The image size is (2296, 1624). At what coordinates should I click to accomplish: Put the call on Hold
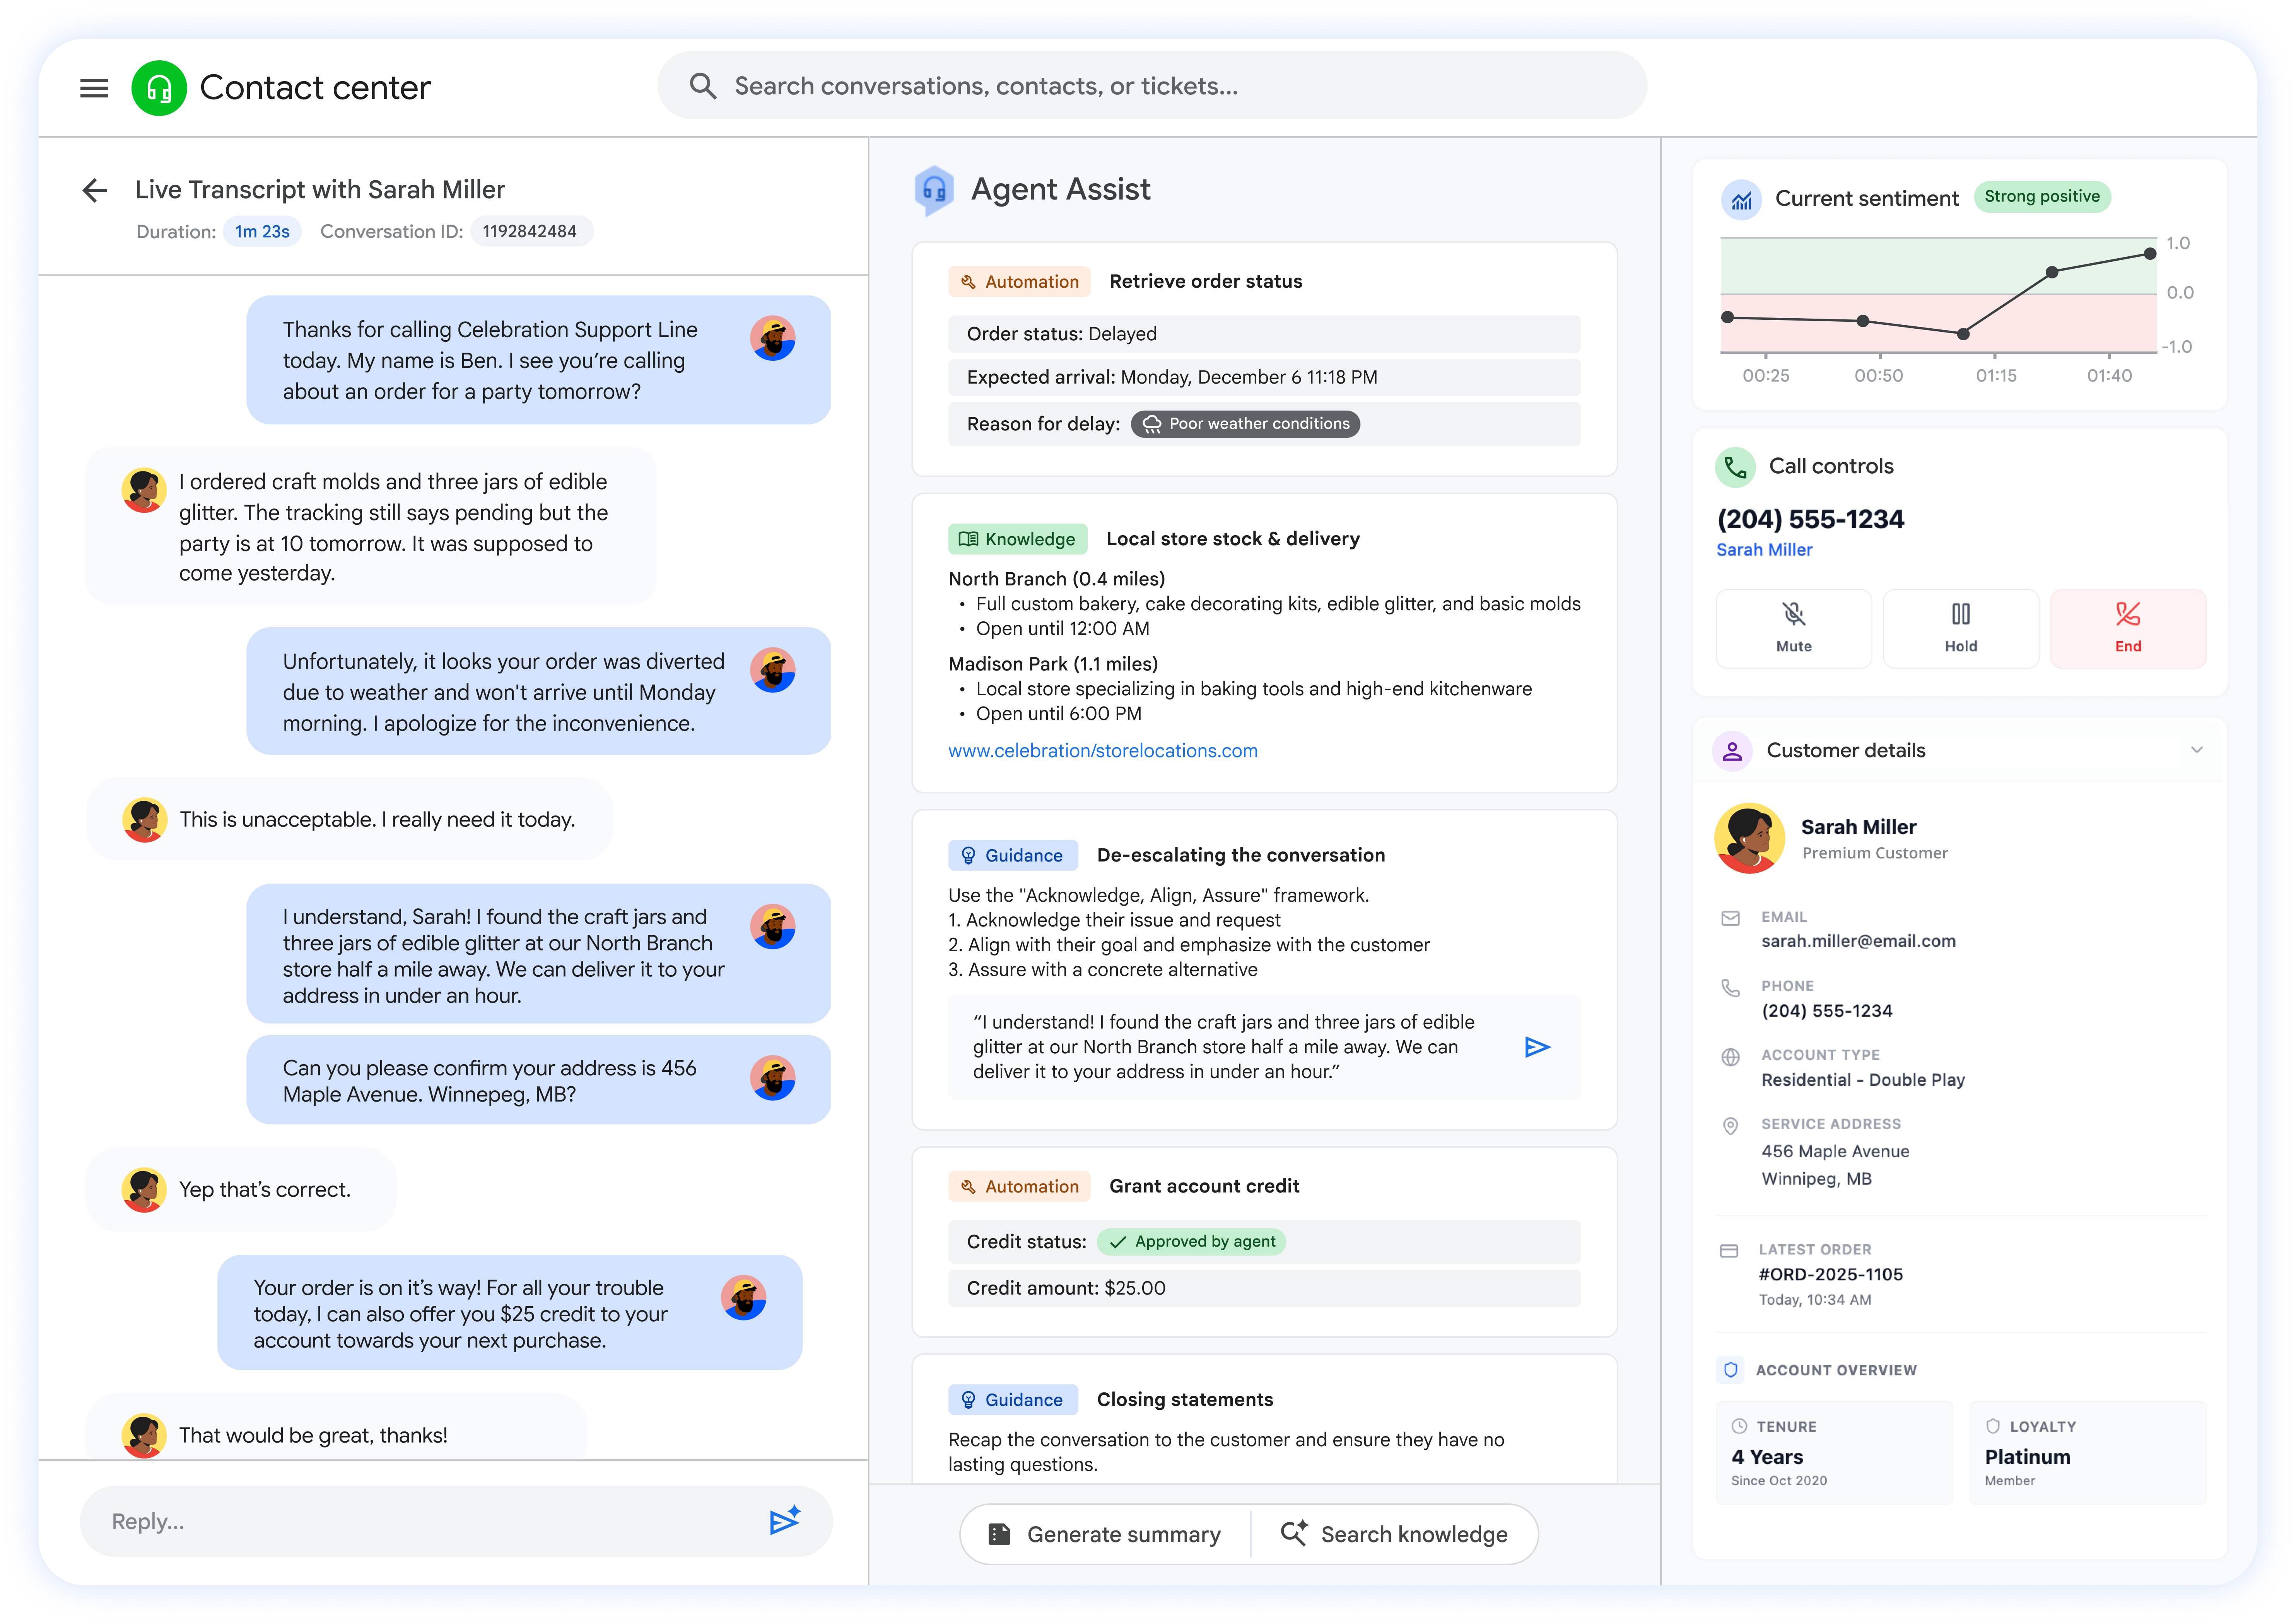pyautogui.click(x=1961, y=628)
